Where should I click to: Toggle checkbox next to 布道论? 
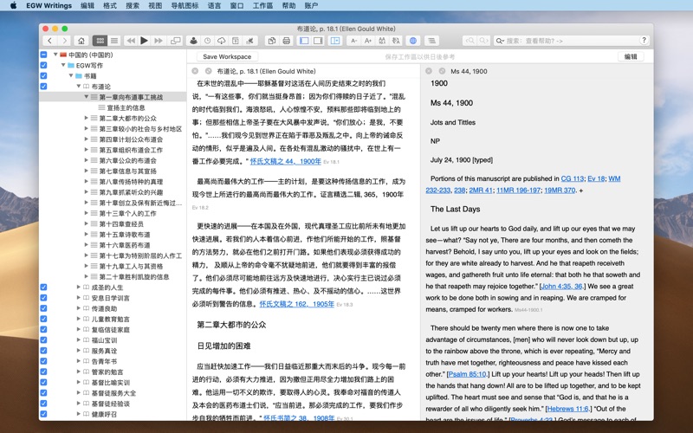pyautogui.click(x=43, y=87)
